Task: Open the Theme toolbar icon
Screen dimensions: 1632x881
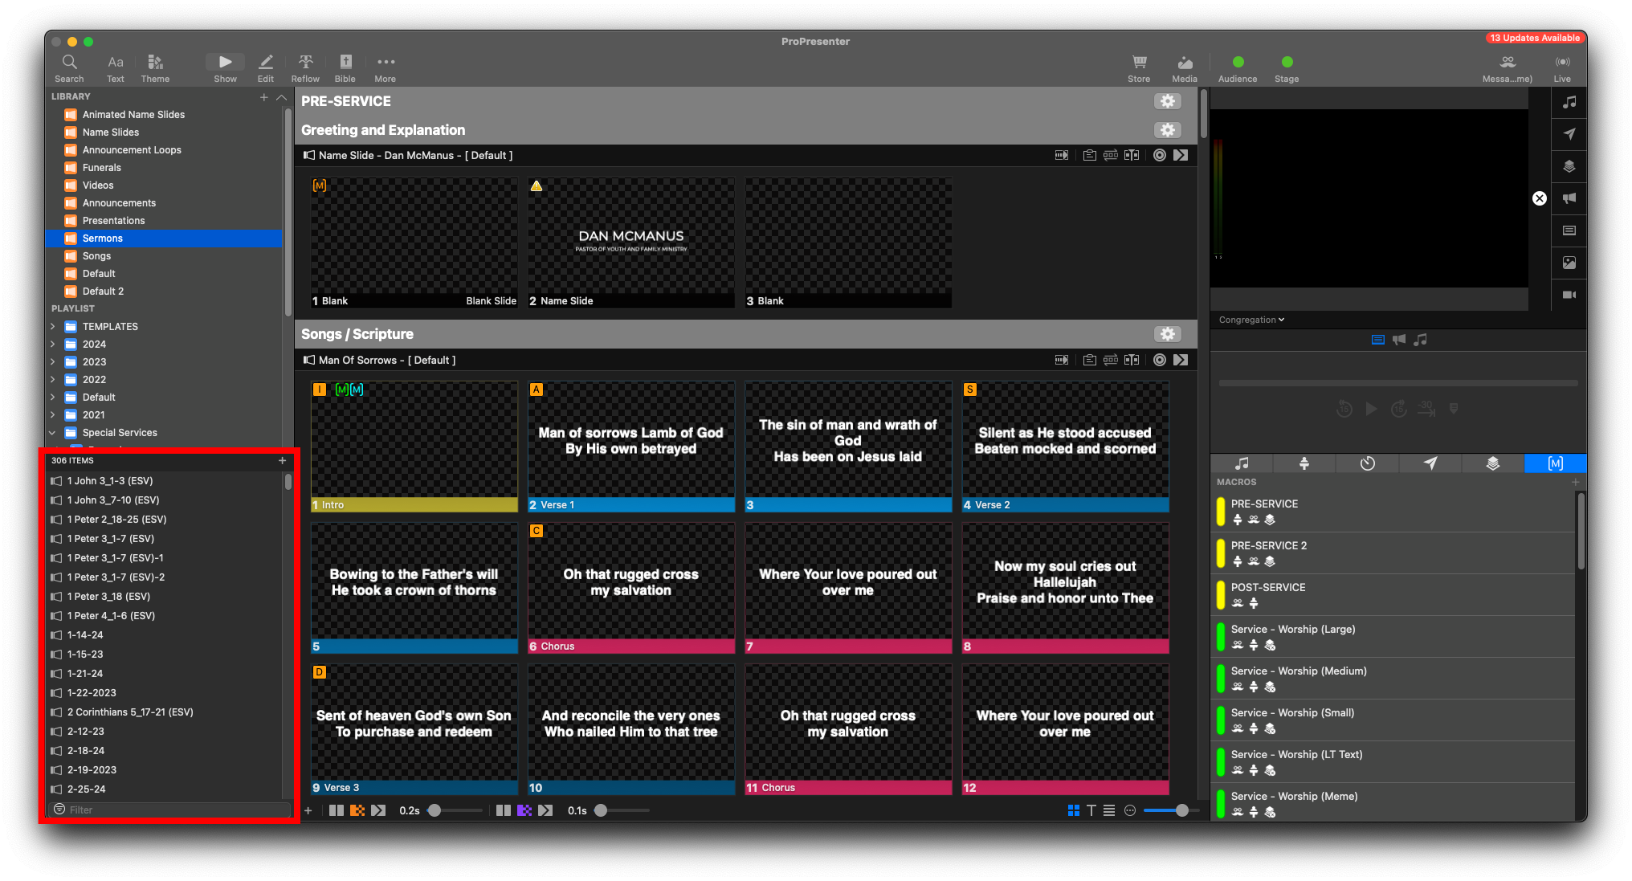Action: [155, 63]
